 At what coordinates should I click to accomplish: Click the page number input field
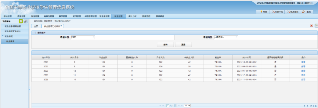(168, 106)
